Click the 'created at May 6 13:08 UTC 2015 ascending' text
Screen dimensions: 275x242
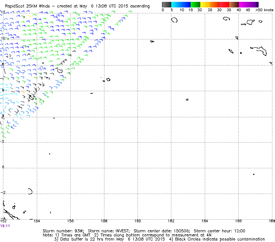click(x=103, y=6)
